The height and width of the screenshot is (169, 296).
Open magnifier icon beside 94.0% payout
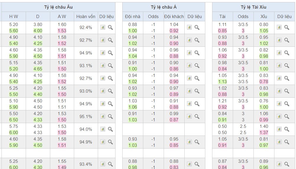(x=110, y=129)
